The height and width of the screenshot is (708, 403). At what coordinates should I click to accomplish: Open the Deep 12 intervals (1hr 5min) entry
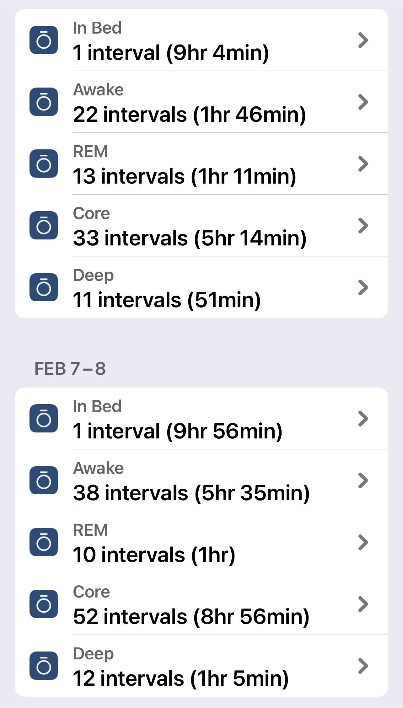tap(201, 666)
